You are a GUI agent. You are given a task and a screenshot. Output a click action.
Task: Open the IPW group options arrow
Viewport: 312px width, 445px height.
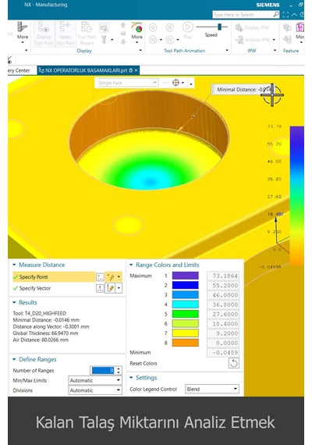(x=275, y=50)
